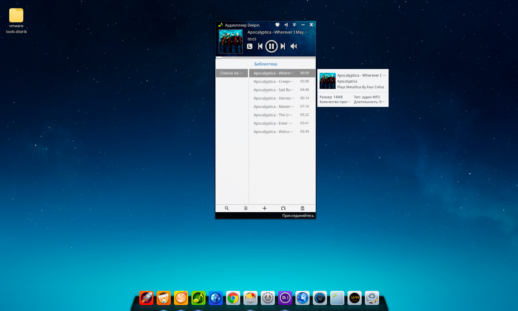Click the album cover thumbnail in the player
This screenshot has height=311, width=518.
231,41
